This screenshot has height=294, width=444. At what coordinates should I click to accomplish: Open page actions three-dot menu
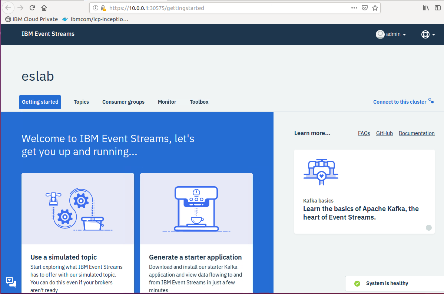point(354,8)
